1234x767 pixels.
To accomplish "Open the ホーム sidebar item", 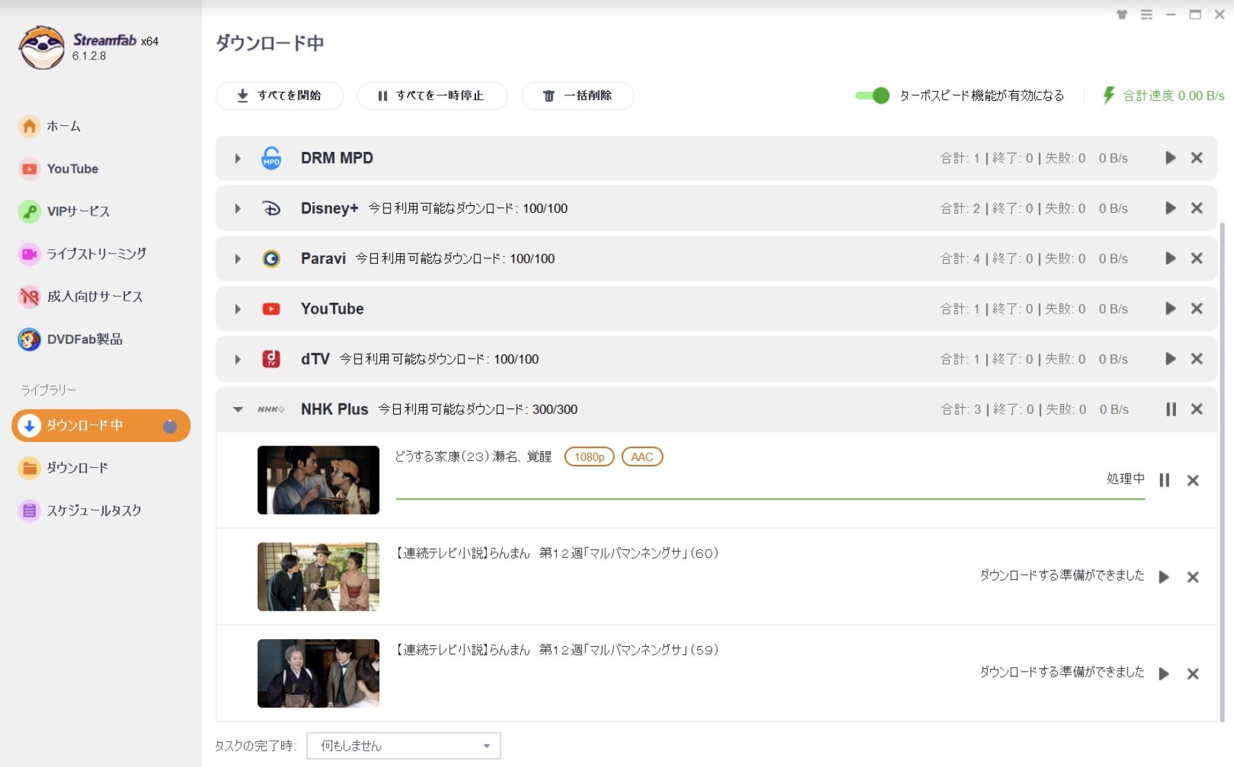I will (50, 126).
